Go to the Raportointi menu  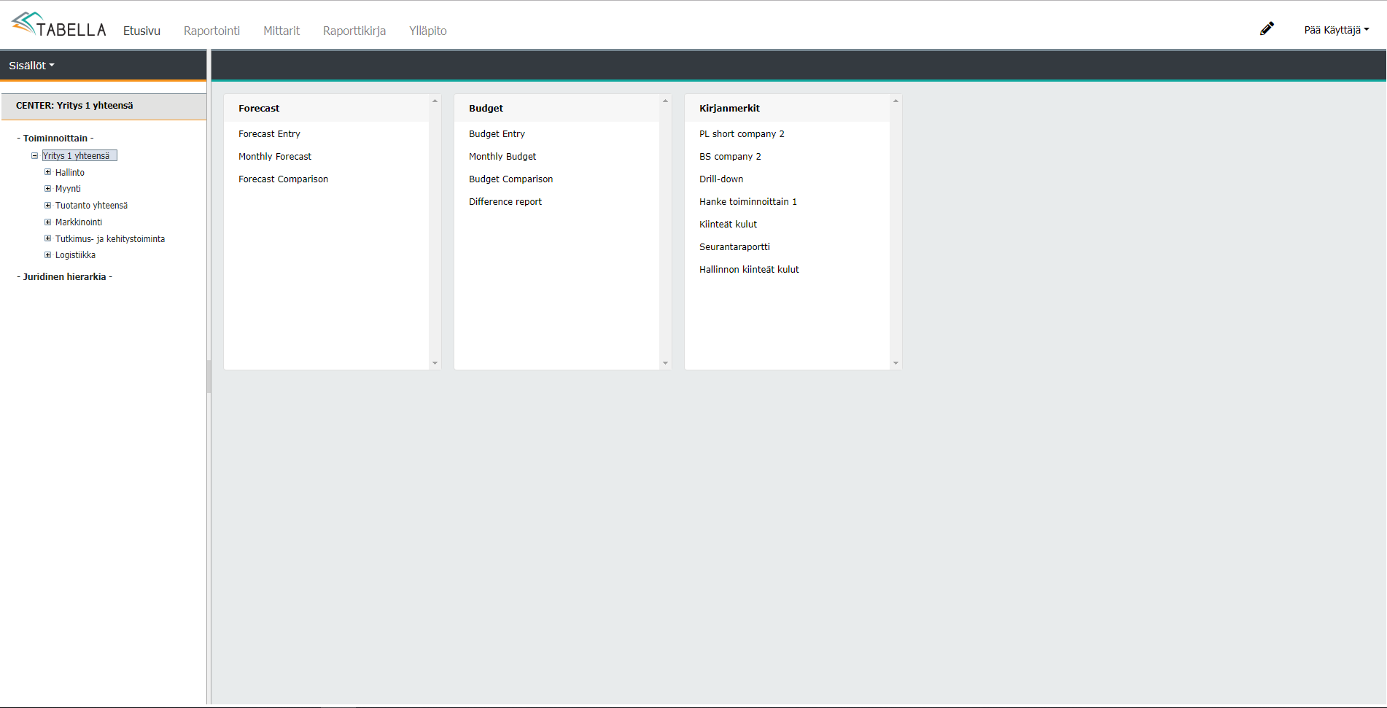point(211,31)
